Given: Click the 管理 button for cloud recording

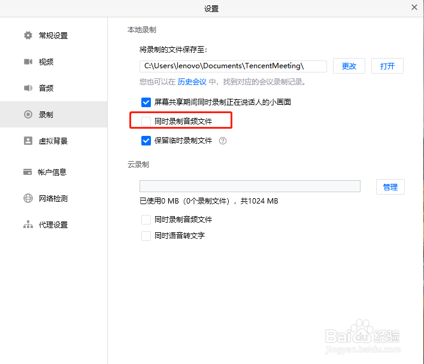Looking at the screenshot, I should point(390,187).
